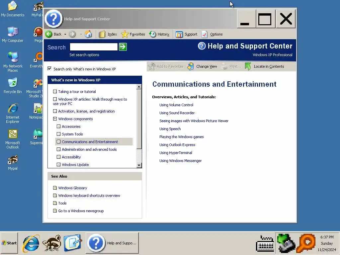The image size is (340, 255).
Task: Collapse the Windows components node
Action: [x=55, y=119]
